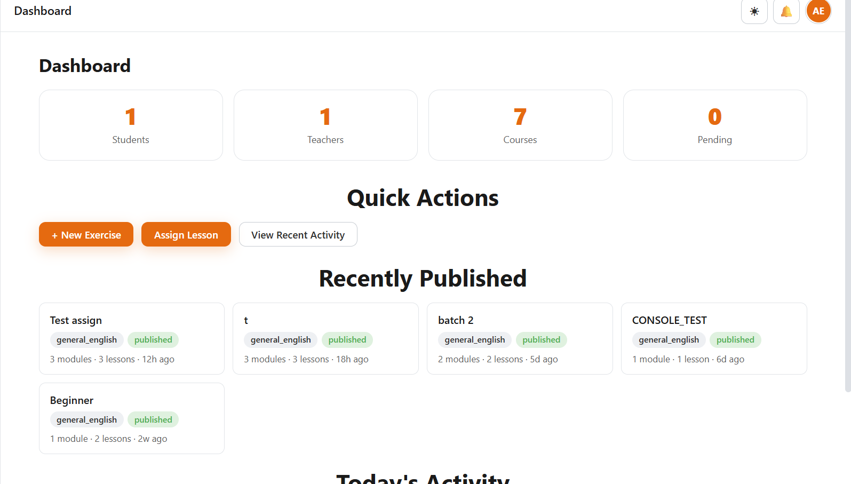Click the + New Exercise button
This screenshot has height=484, width=851.
[86, 234]
